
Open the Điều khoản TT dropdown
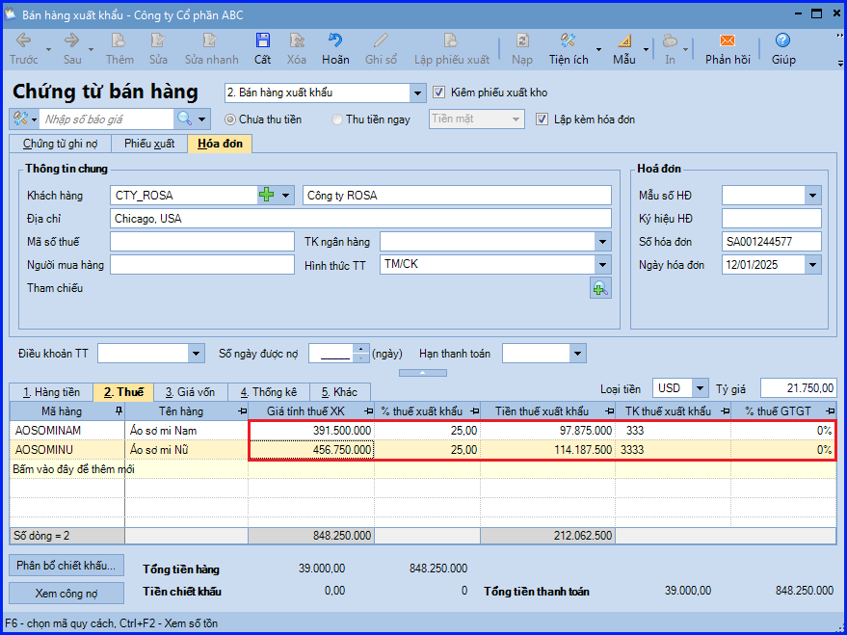pyautogui.click(x=196, y=354)
